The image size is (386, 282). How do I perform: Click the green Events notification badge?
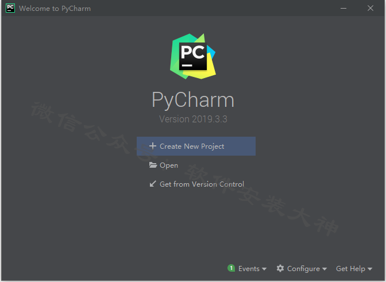[231, 268]
